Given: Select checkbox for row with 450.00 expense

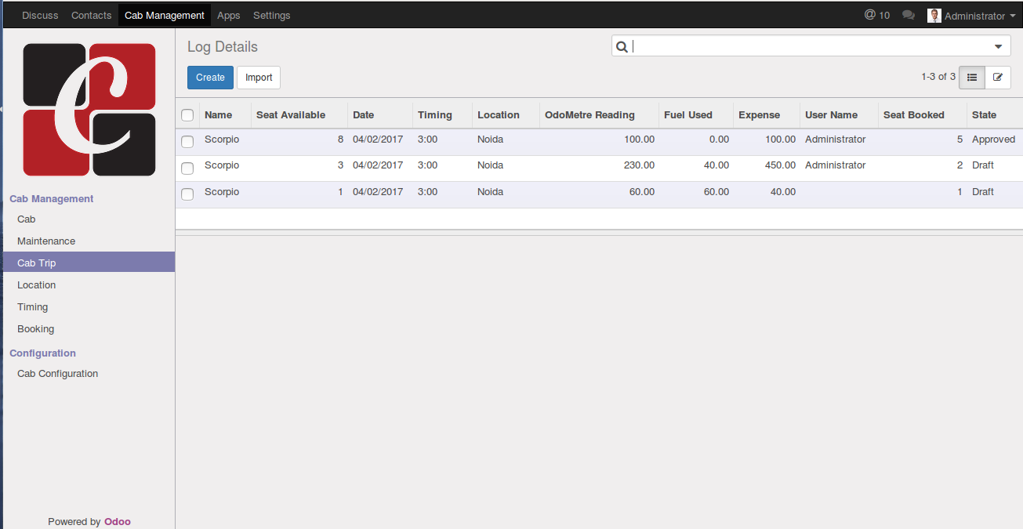Looking at the screenshot, I should coord(187,168).
